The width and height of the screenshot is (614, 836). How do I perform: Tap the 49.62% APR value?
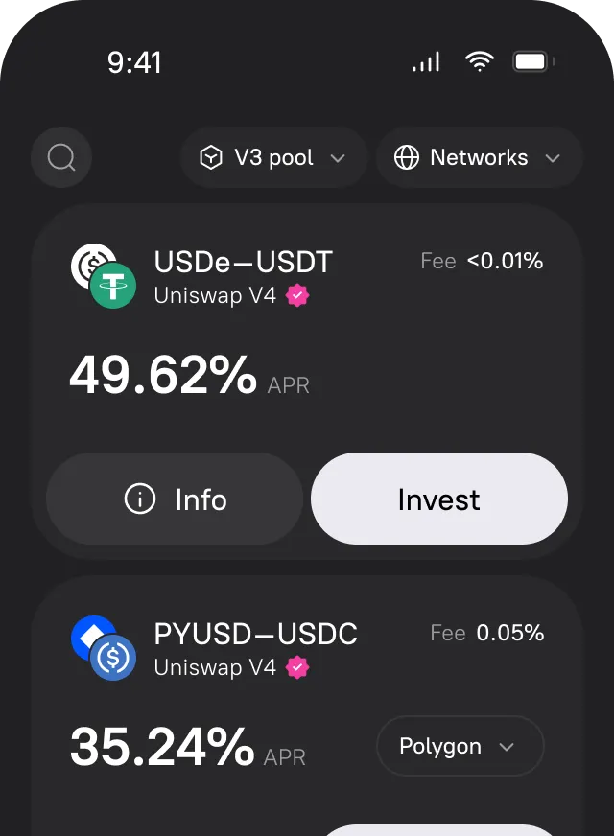point(163,376)
